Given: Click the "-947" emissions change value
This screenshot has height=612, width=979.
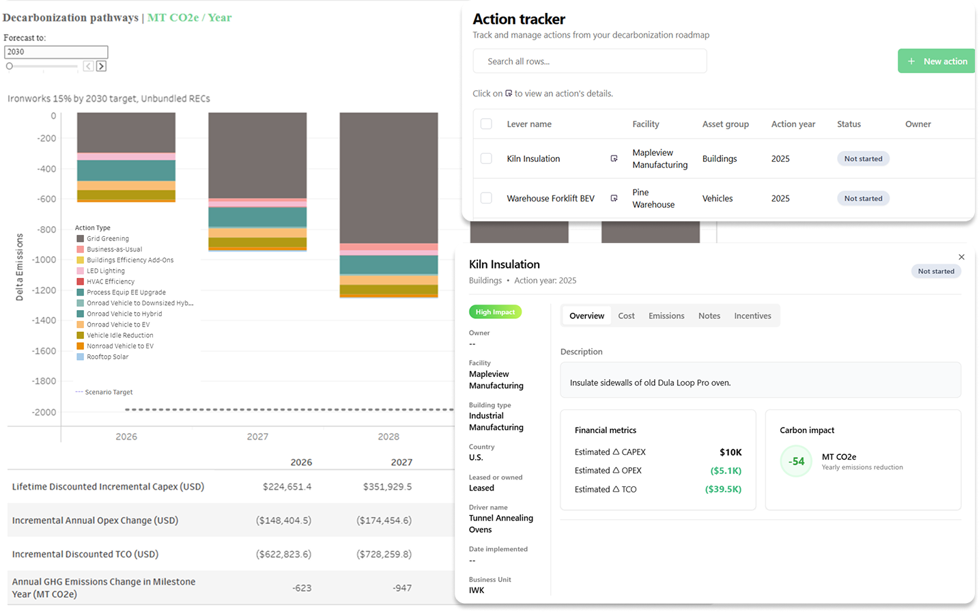Looking at the screenshot, I should click(402, 587).
